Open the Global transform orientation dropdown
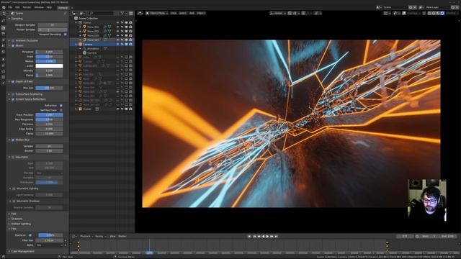 (277, 13)
